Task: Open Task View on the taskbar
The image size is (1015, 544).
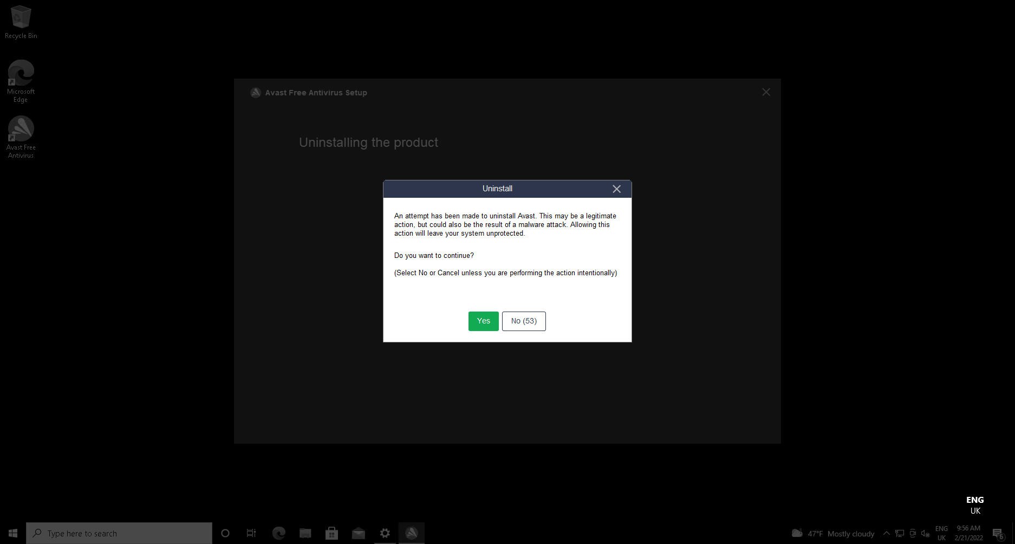Action: (x=251, y=533)
